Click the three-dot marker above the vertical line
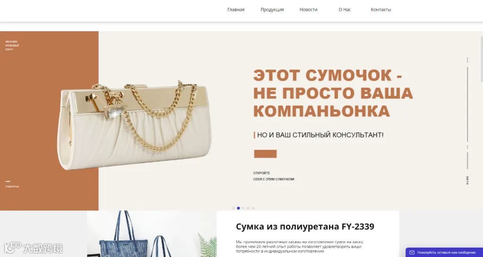The height and width of the screenshot is (257, 483). tap(467, 60)
